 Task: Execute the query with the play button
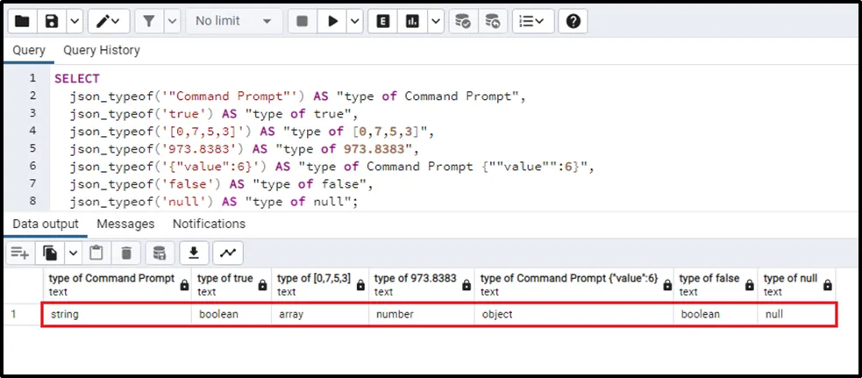point(332,21)
